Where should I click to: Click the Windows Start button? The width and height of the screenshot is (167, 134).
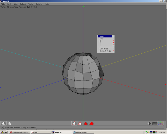point(4,132)
